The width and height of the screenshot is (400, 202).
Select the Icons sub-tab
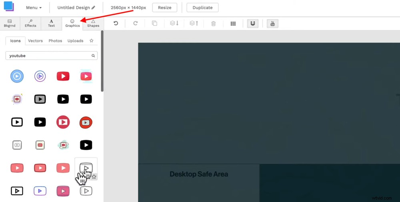click(15, 41)
